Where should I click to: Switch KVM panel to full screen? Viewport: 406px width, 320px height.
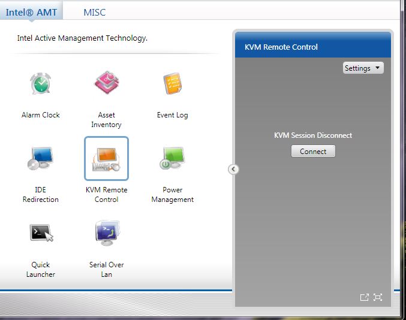pos(378,297)
